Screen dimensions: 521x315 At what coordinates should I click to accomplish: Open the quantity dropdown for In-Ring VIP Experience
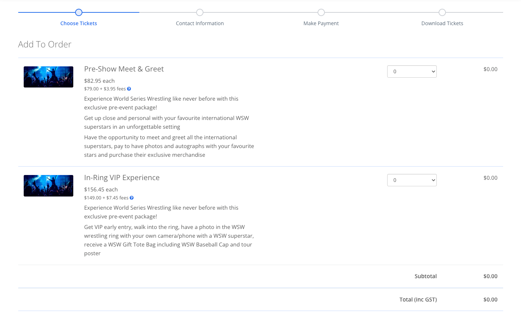pyautogui.click(x=412, y=180)
